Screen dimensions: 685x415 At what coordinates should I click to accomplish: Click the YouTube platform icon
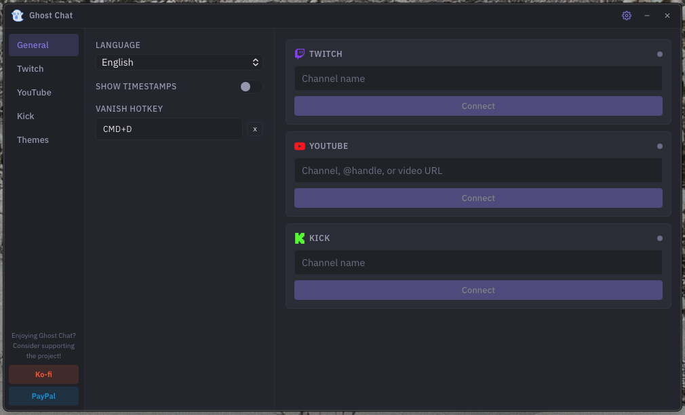pos(299,146)
